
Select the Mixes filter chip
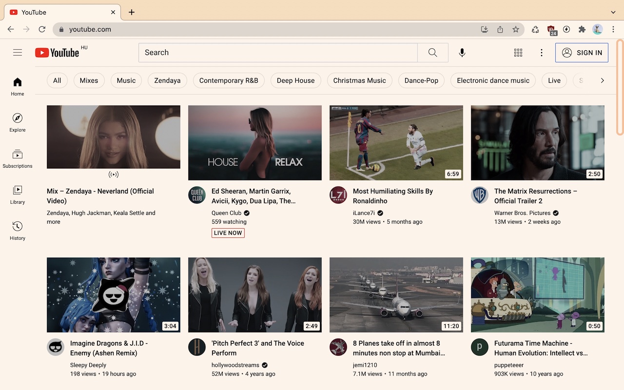(x=89, y=80)
